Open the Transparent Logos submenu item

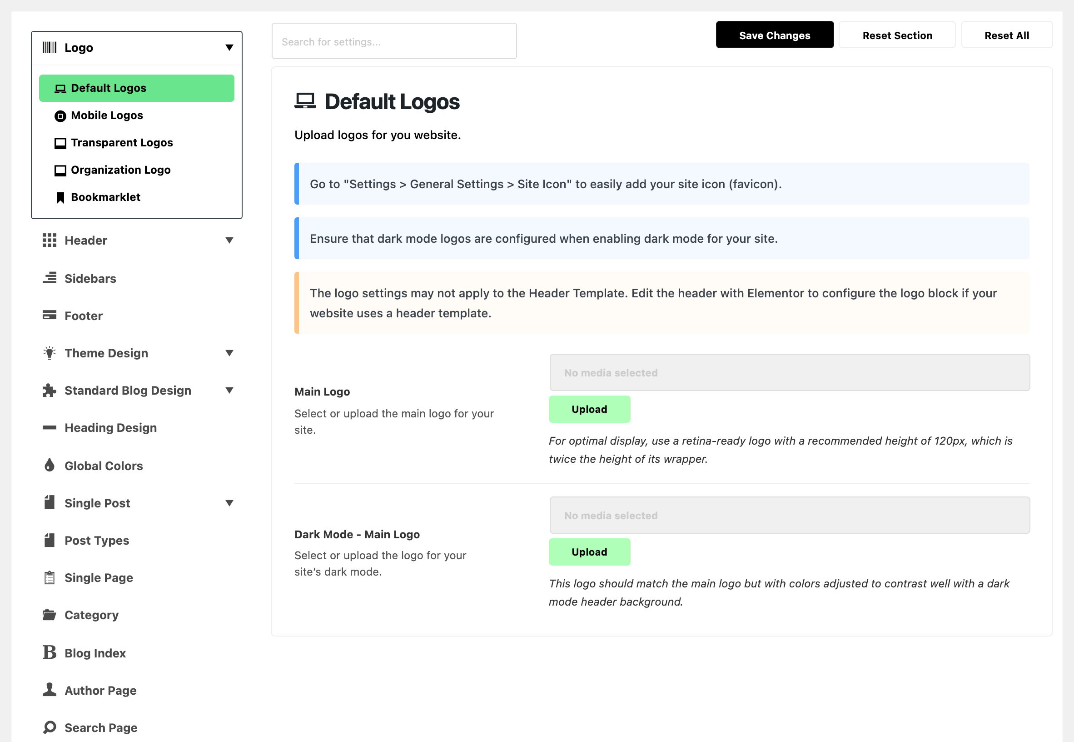pos(137,143)
